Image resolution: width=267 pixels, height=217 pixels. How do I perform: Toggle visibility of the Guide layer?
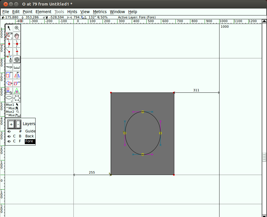9,132
